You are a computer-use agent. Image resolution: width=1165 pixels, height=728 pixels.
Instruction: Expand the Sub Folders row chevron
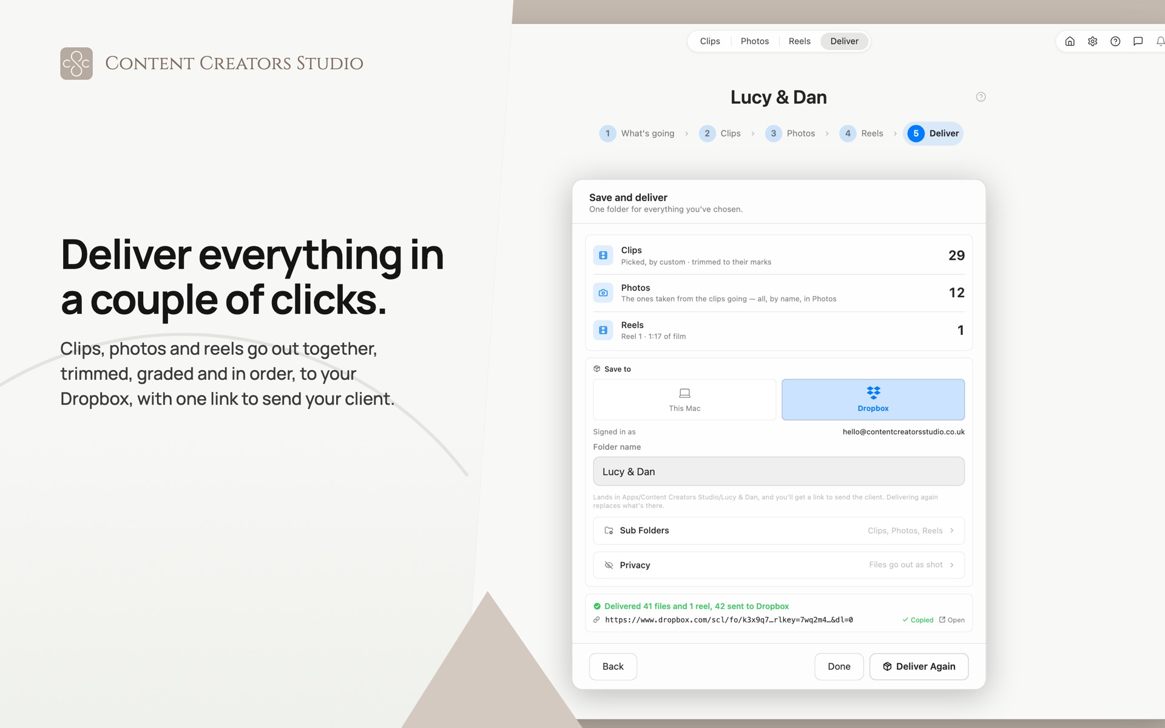click(952, 530)
